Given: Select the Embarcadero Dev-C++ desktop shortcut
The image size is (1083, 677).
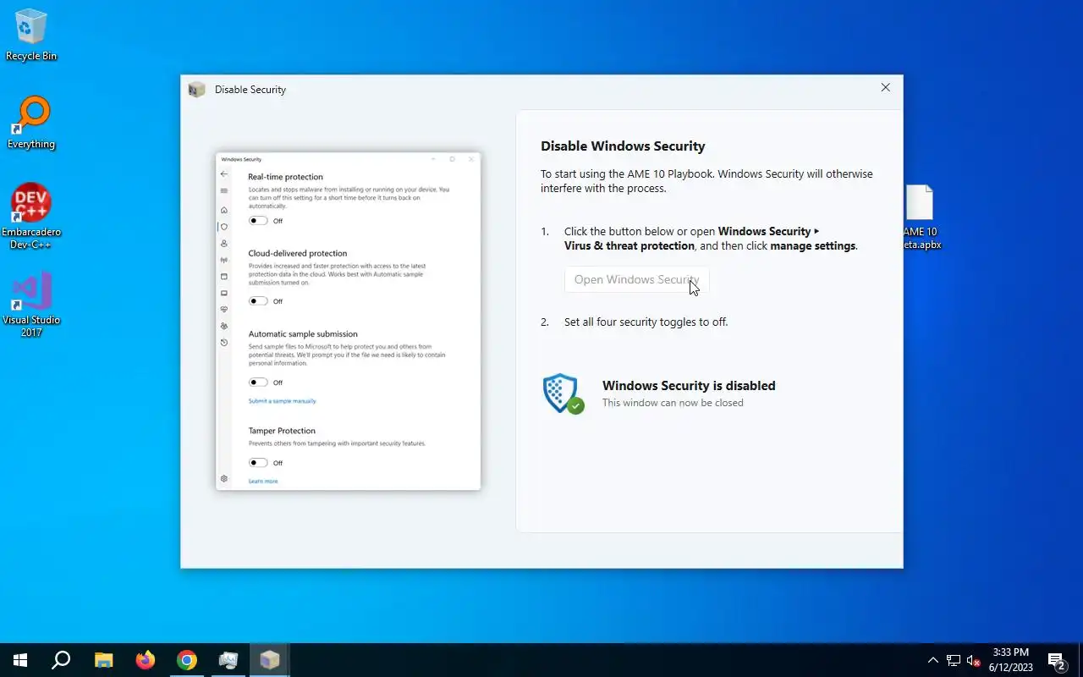Looking at the screenshot, I should coord(31,216).
